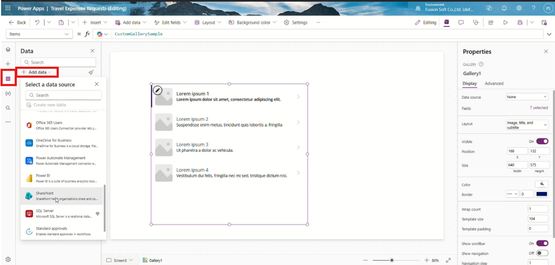Open the Border style dropdown
Screen dimensions: 555x265
[512, 194]
